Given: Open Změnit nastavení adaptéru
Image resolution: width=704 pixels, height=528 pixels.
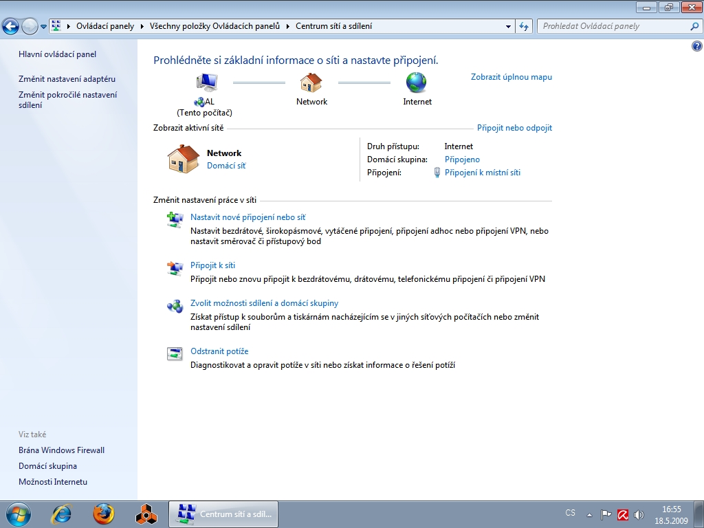Looking at the screenshot, I should coord(67,79).
